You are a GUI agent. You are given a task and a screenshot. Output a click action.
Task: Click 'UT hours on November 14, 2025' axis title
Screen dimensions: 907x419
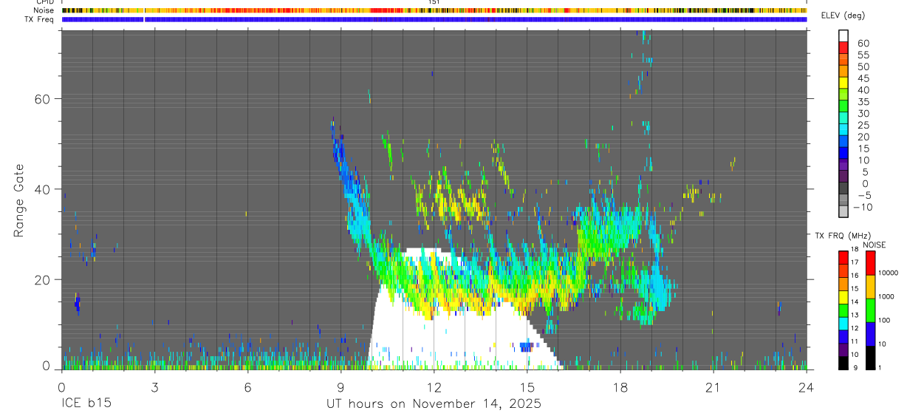(x=434, y=404)
